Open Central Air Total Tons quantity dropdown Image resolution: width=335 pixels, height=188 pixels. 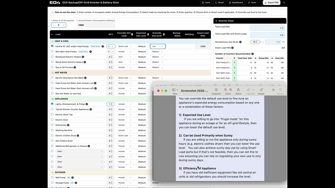click(111, 46)
